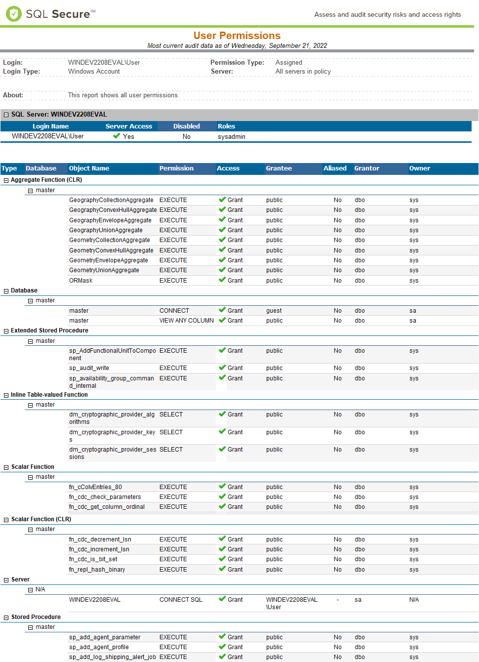The image size is (479, 662).
Task: Click the Grantee column header
Action: point(279,168)
